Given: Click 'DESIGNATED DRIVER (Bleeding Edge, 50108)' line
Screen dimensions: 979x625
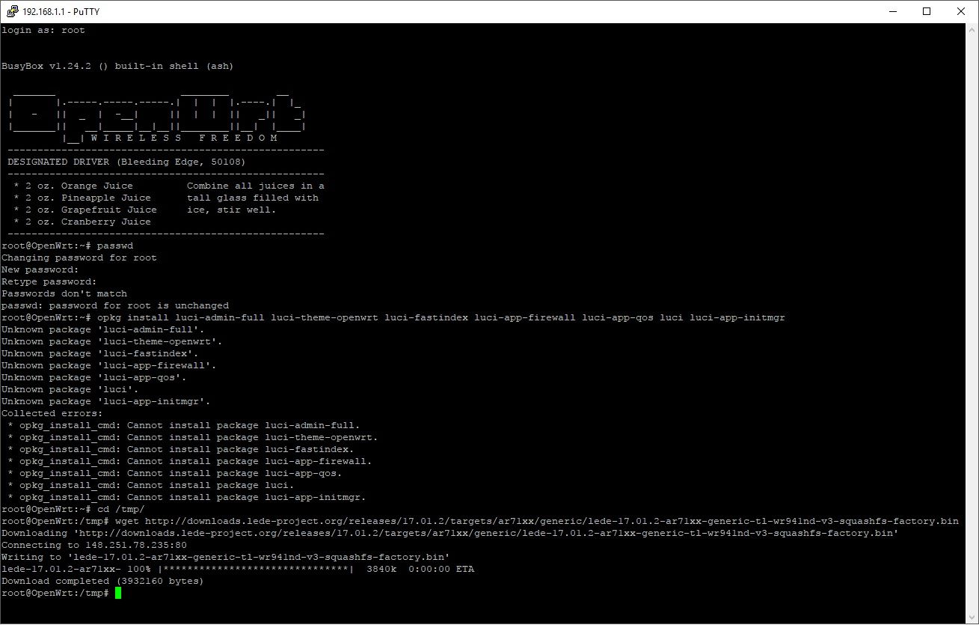Looking at the screenshot, I should [x=126, y=162].
